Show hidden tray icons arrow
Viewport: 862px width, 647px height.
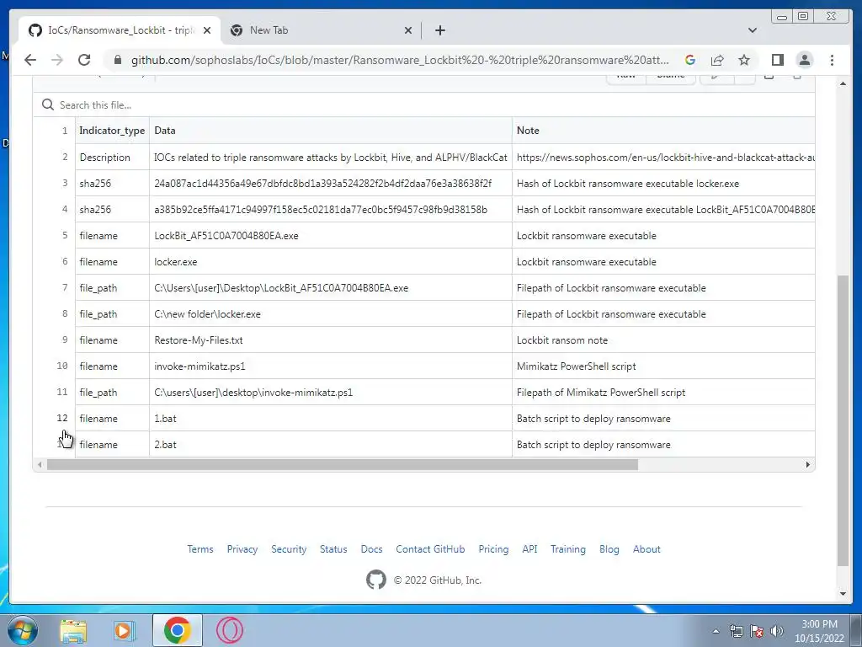pyautogui.click(x=716, y=631)
